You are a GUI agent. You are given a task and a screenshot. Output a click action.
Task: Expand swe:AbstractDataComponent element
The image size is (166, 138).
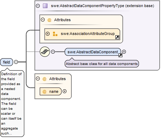coord(124,52)
